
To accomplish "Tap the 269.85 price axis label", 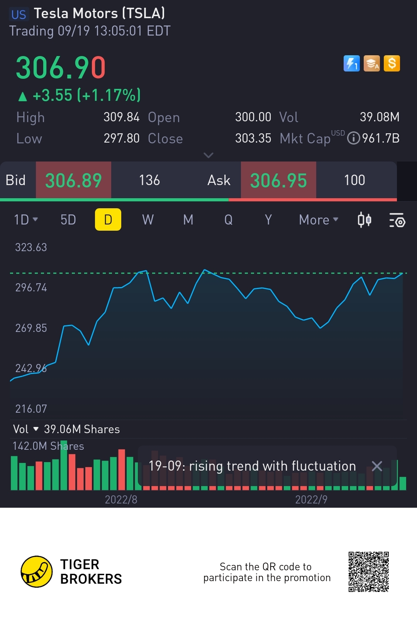I will pos(31,328).
